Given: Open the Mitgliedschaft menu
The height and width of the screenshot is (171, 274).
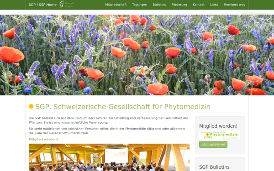Looking at the screenshot, I should tap(116, 5).
